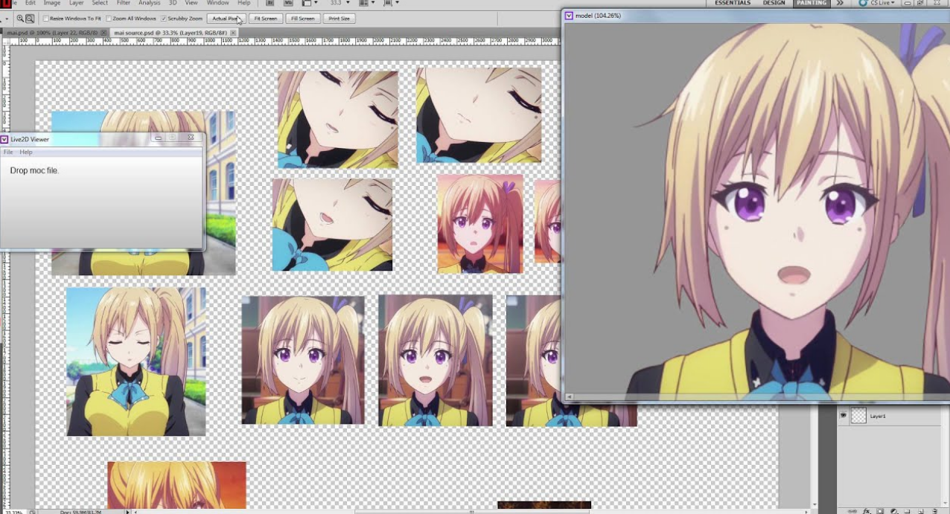
Task: Select the Layer1 layer name
Action: click(878, 417)
